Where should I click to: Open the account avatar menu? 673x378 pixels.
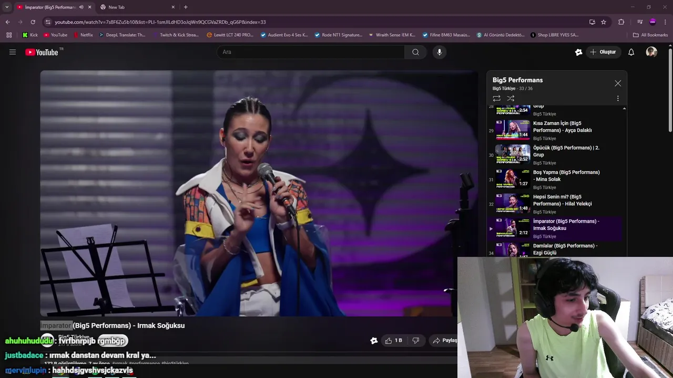[x=651, y=52]
